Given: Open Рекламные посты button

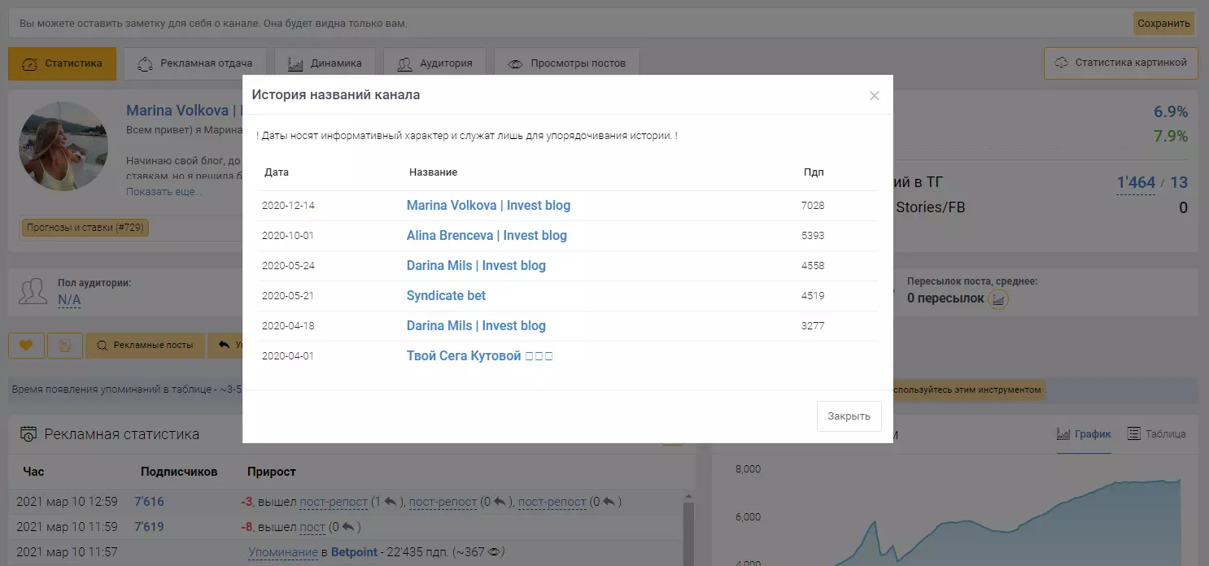Looking at the screenshot, I should (145, 346).
